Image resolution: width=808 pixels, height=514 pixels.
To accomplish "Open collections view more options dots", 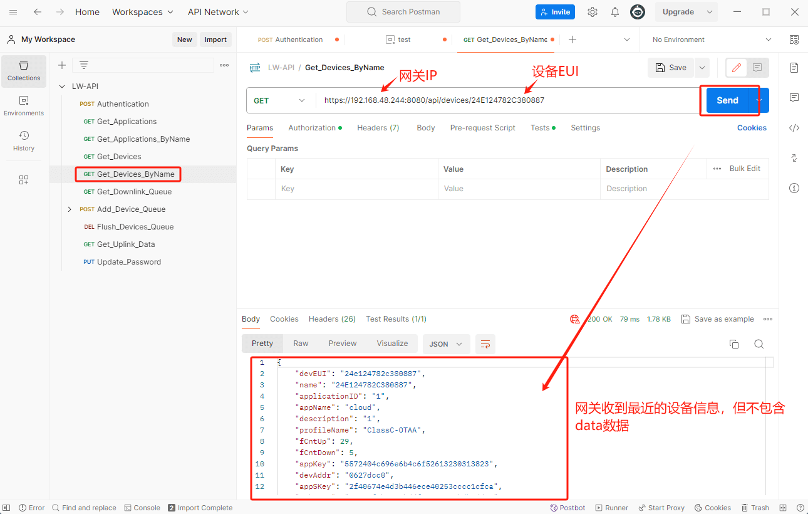I will click(x=224, y=65).
